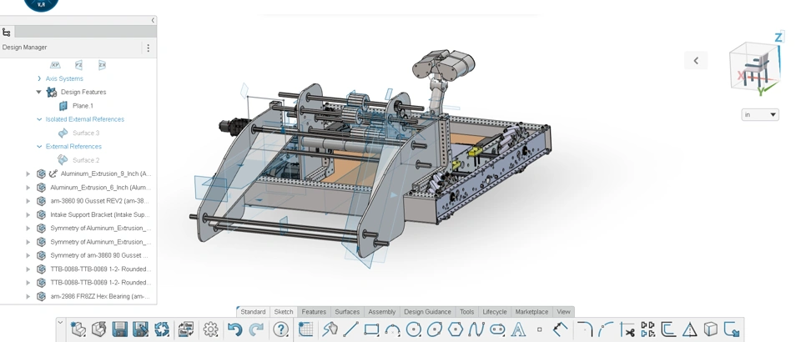The width and height of the screenshot is (801, 342).
Task: Open the View tab
Action: [563, 311]
